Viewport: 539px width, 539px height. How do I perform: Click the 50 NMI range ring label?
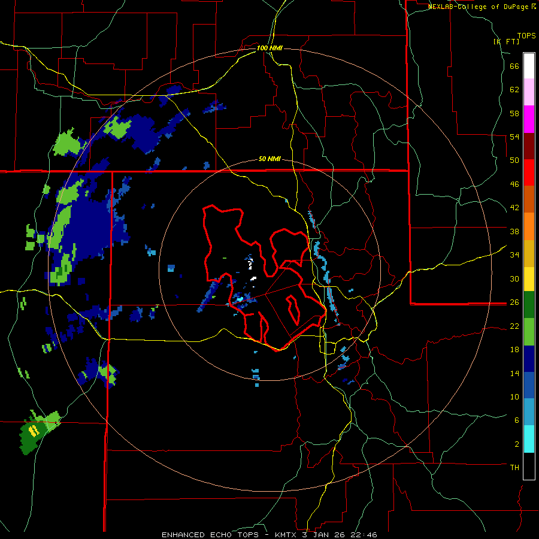(269, 159)
